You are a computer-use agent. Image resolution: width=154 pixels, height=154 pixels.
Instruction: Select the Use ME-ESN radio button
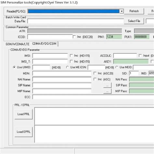pyautogui.click(x=67, y=67)
